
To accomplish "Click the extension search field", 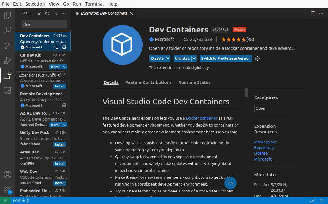I will click(x=44, y=24).
